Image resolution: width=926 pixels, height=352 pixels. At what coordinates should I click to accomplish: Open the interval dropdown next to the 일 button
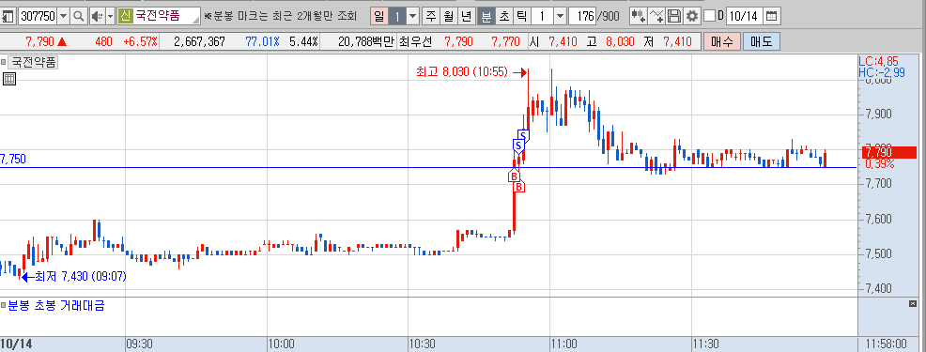[x=413, y=16]
